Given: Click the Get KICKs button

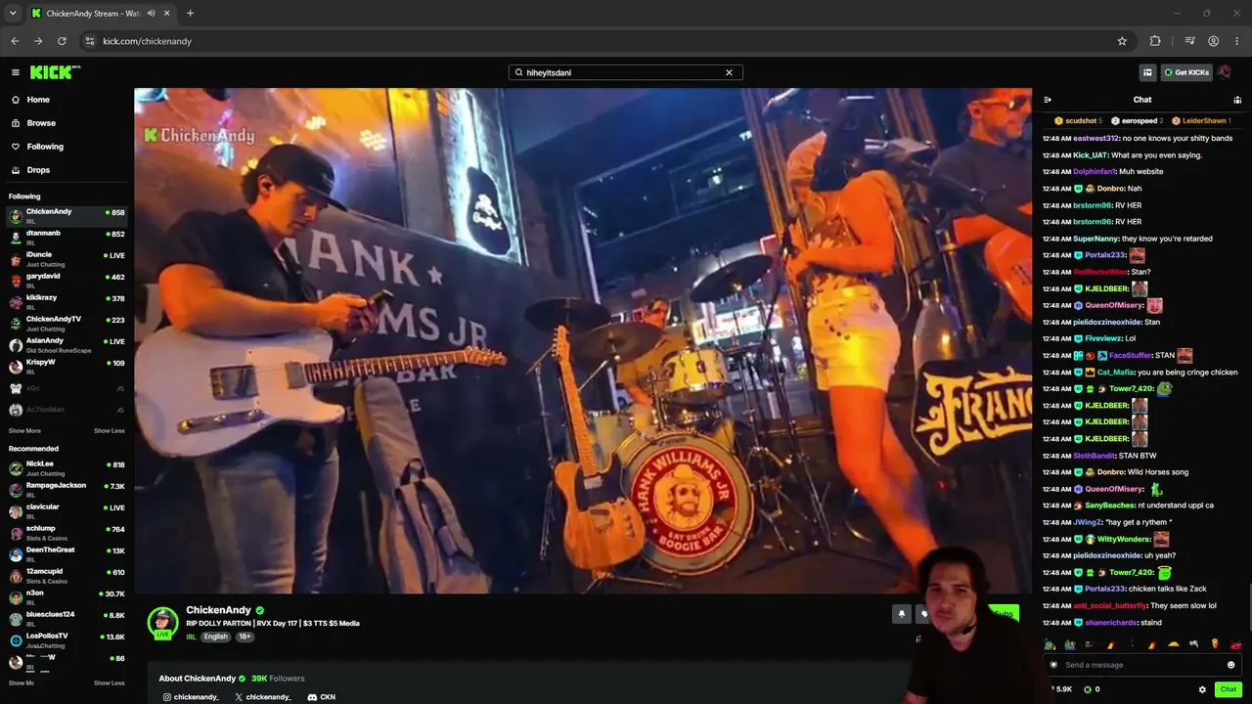Looking at the screenshot, I should 1186,72.
